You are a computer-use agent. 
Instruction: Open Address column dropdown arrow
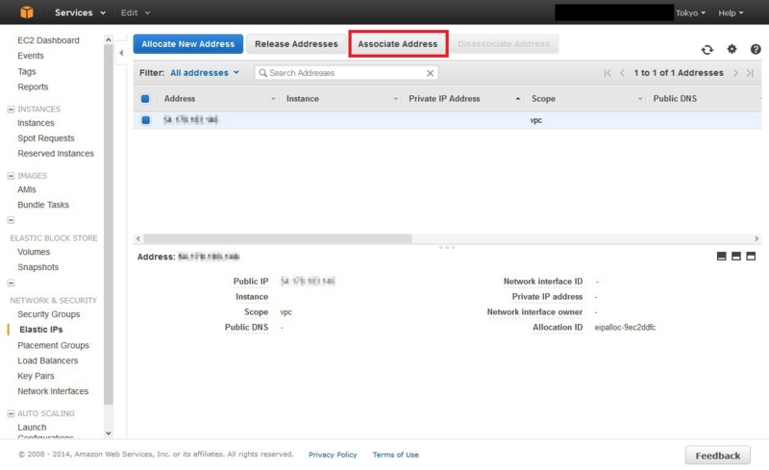tap(273, 99)
